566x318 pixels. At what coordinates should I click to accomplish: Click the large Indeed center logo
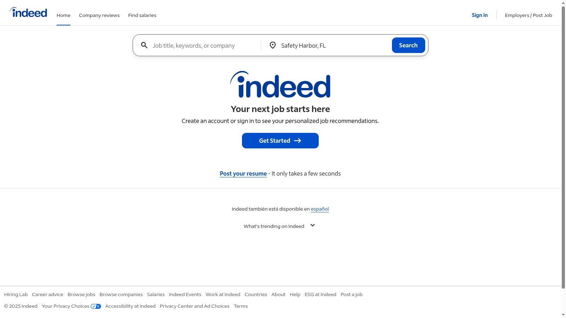coord(280,85)
